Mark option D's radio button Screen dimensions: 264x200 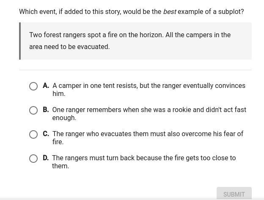pos(33,159)
